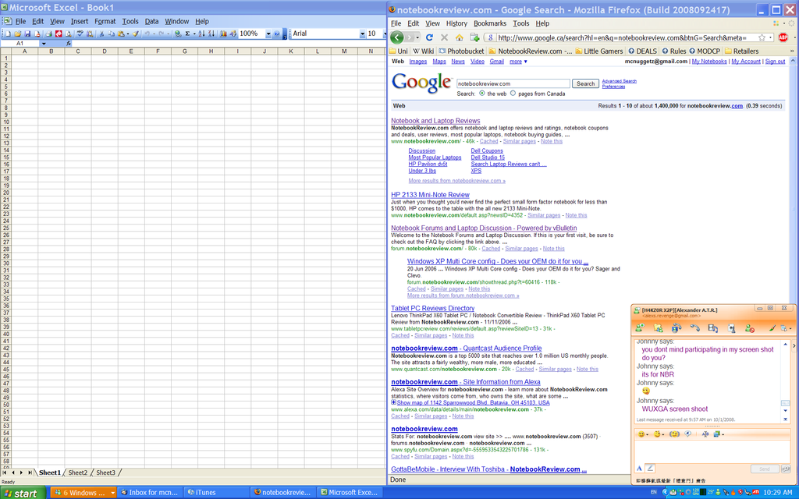
Task: Toggle text input mode 'A' in Messenger
Action: pyautogui.click(x=640, y=468)
